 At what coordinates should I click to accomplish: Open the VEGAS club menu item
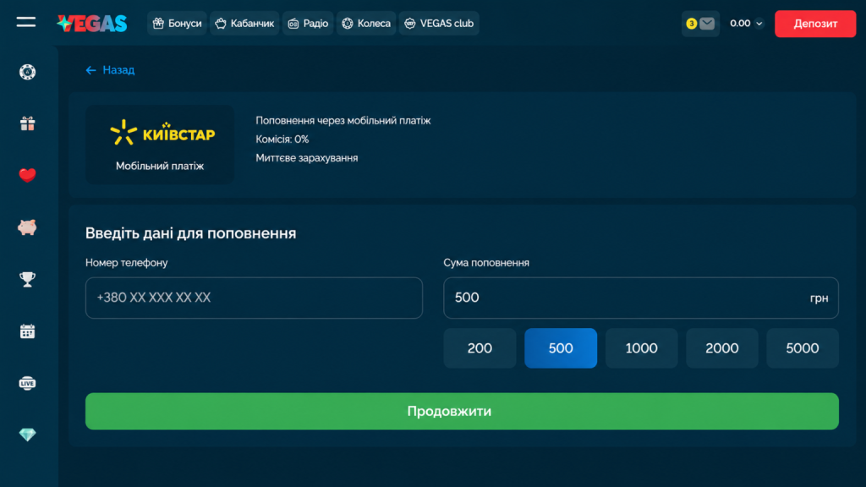(439, 23)
